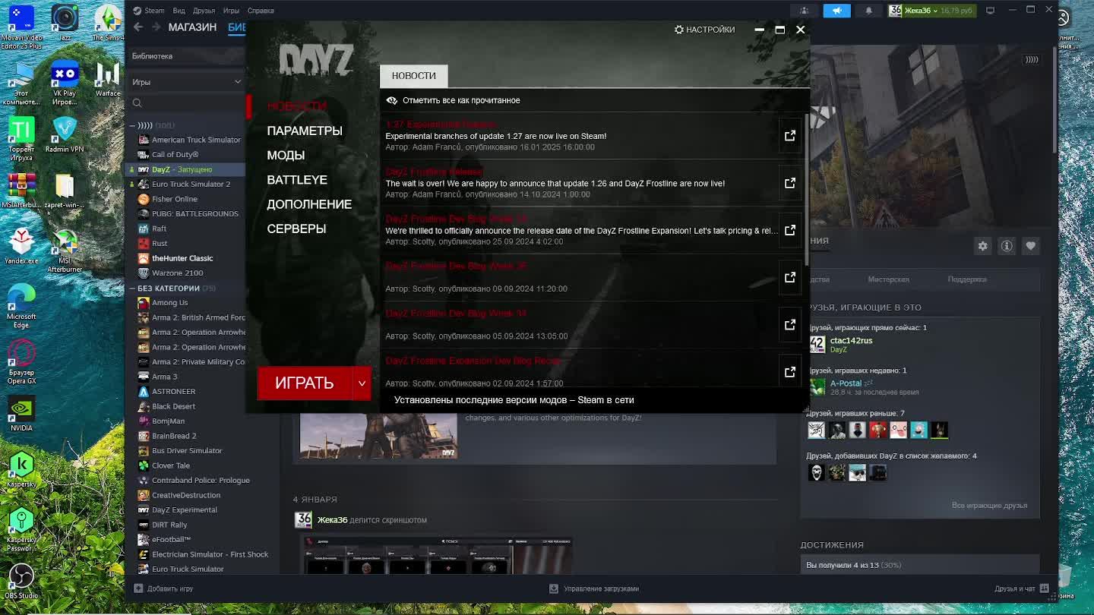The image size is (1094, 615).
Task: Switch to the НОВОСТИ tab
Action: click(413, 76)
